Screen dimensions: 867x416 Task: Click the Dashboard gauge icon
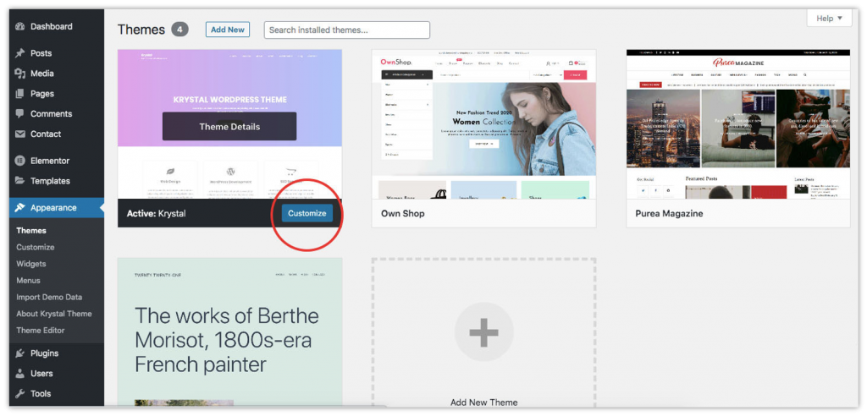pyautogui.click(x=20, y=26)
